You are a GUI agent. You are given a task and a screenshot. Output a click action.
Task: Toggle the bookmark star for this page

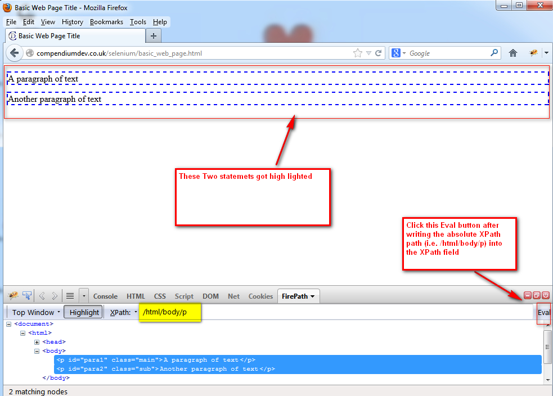[x=357, y=52]
